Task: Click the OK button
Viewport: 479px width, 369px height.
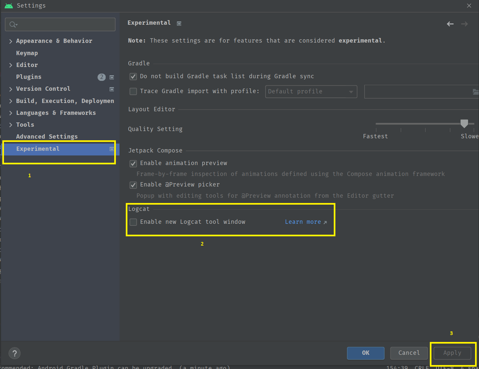Action: coord(366,353)
